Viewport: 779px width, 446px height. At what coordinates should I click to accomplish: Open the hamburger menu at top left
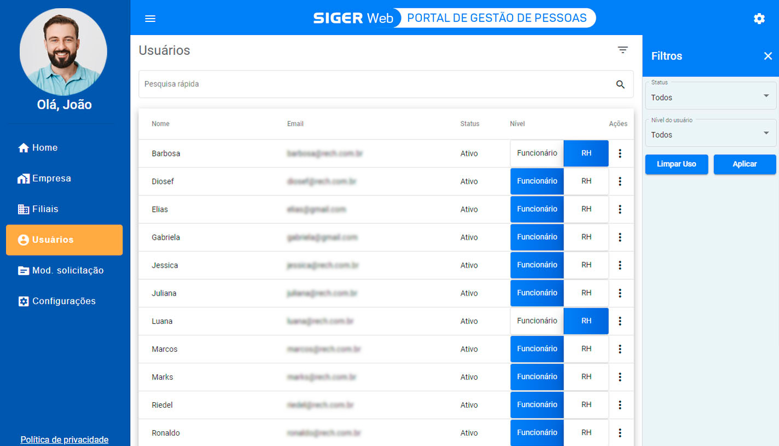[150, 18]
